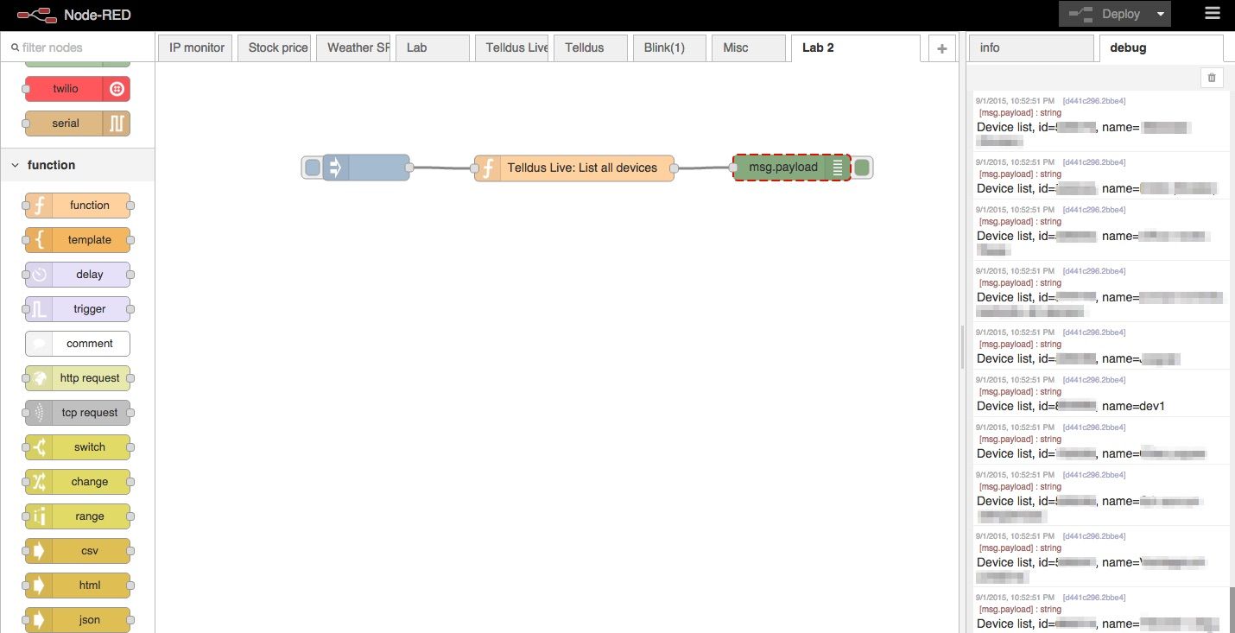
Task: Click the Deploy button
Action: point(1106,14)
